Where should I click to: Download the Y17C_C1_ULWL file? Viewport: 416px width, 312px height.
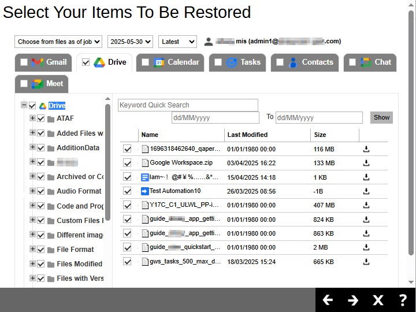(x=366, y=205)
